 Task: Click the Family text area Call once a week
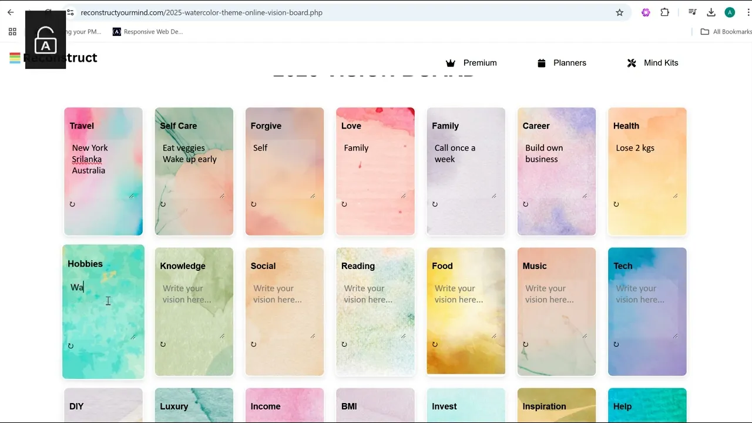465,170
